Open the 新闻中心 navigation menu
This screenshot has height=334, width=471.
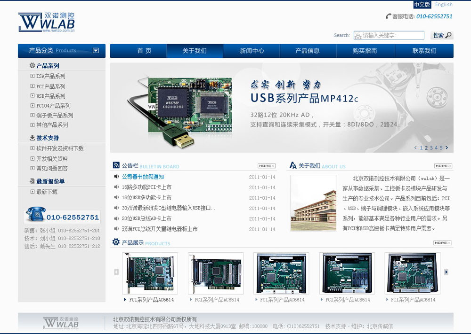[252, 51]
